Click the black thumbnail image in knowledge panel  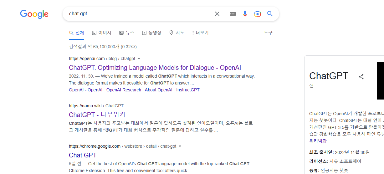380,81
